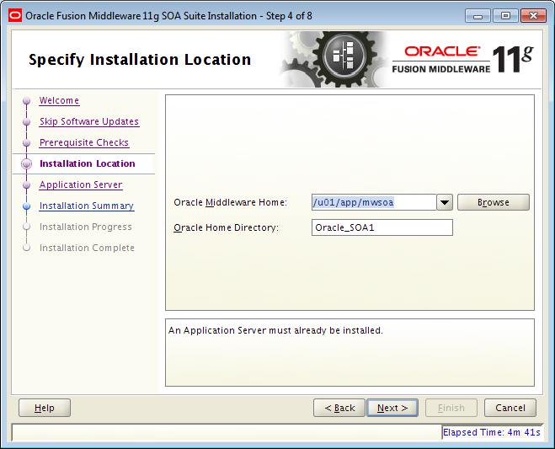The height and width of the screenshot is (449, 555).
Task: Open the Welcome step link
Action: (x=59, y=100)
